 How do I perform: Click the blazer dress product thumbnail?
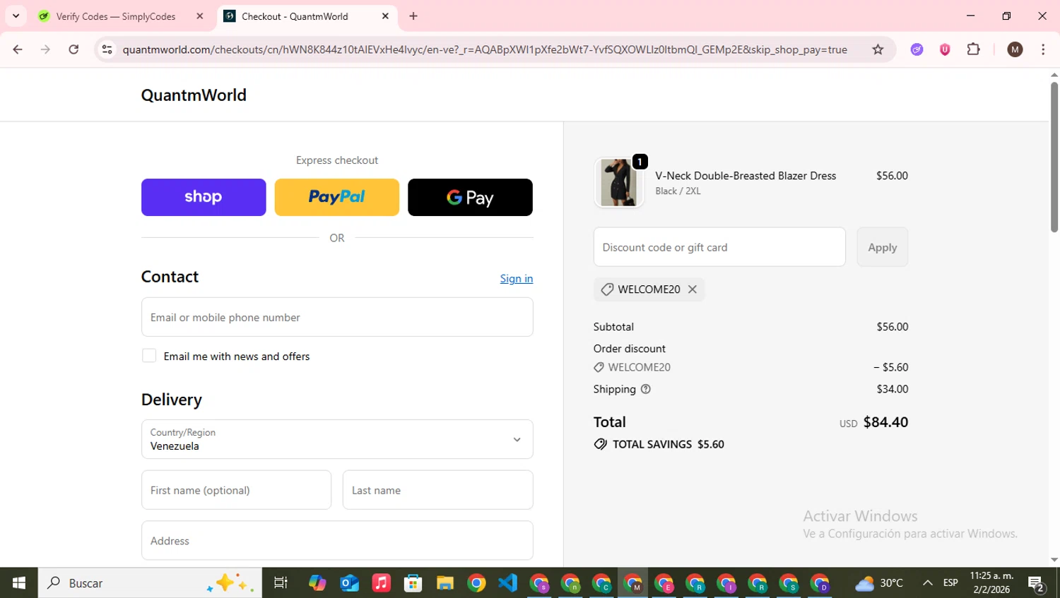(x=619, y=183)
